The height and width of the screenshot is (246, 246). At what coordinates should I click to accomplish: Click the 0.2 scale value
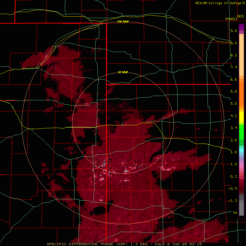(234, 177)
